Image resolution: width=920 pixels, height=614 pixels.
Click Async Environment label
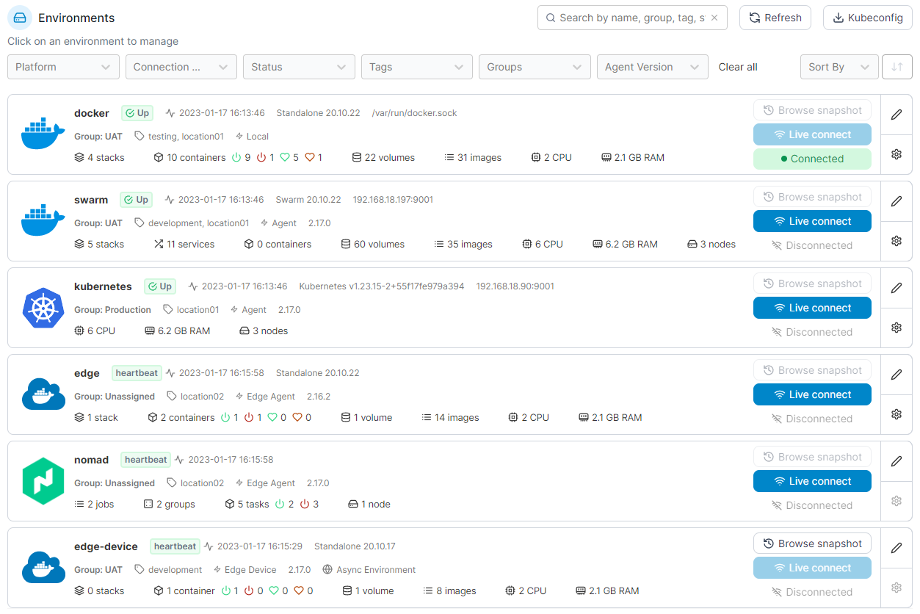[376, 570]
